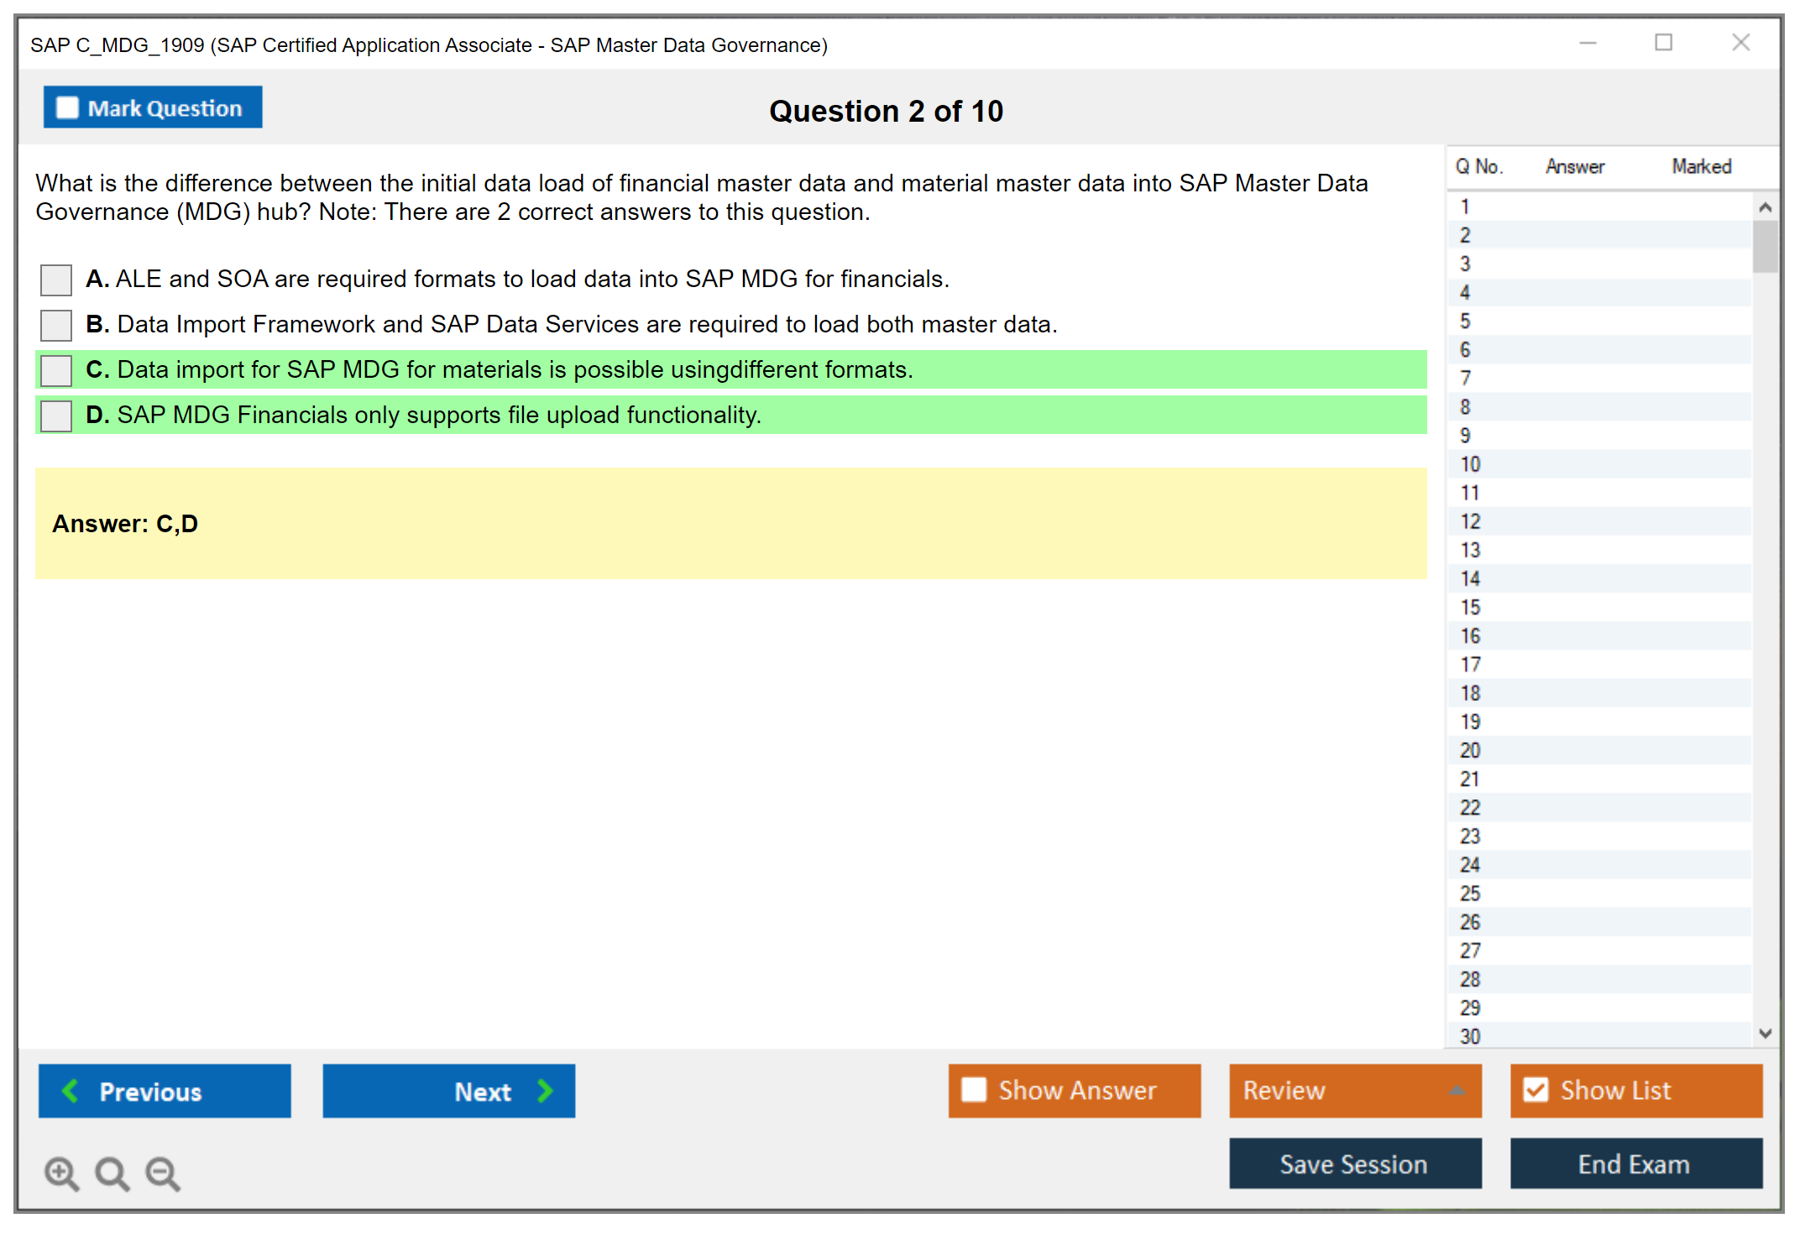Click the zoom in magnifier icon
Screen dimensions: 1805x1234
pos(61,1173)
